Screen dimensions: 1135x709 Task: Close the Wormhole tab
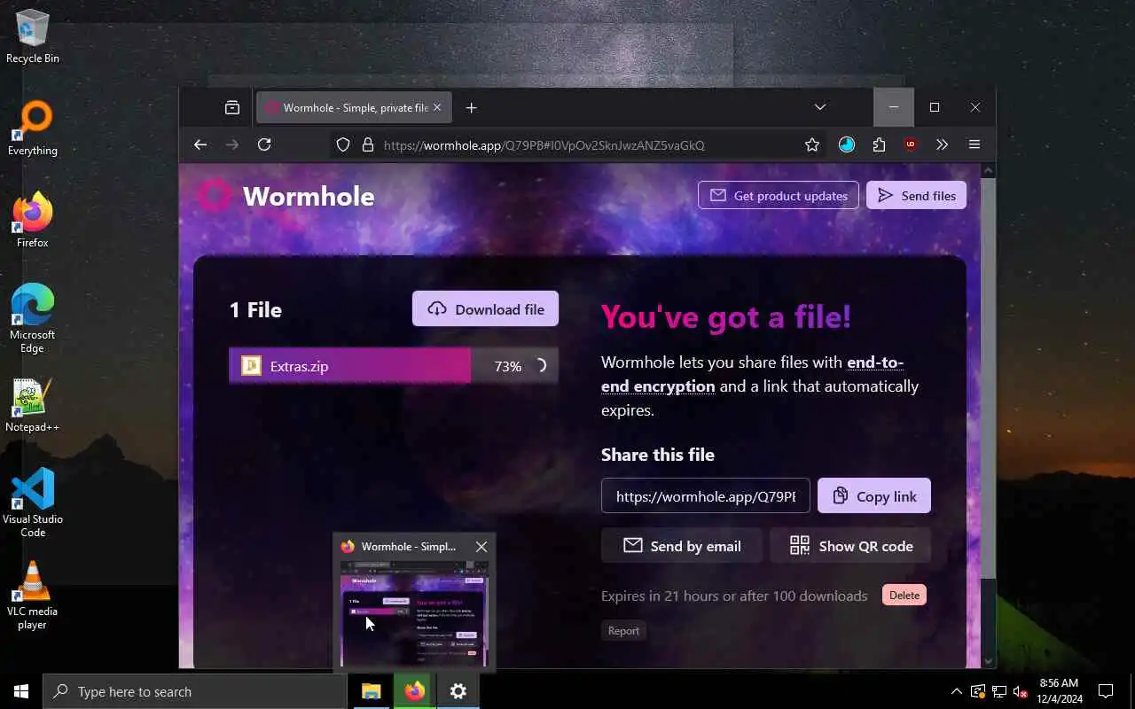[x=437, y=107]
